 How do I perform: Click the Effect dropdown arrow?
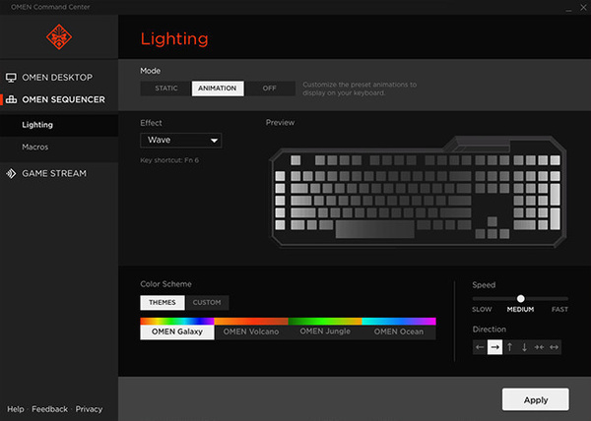click(214, 141)
